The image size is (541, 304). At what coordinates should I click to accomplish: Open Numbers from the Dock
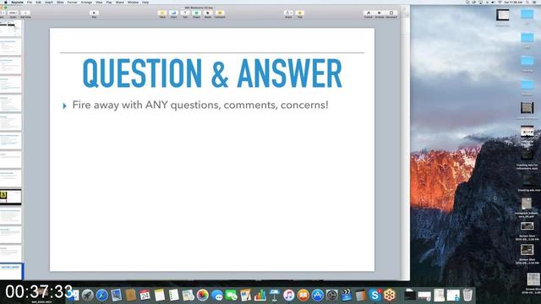[x=260, y=295]
